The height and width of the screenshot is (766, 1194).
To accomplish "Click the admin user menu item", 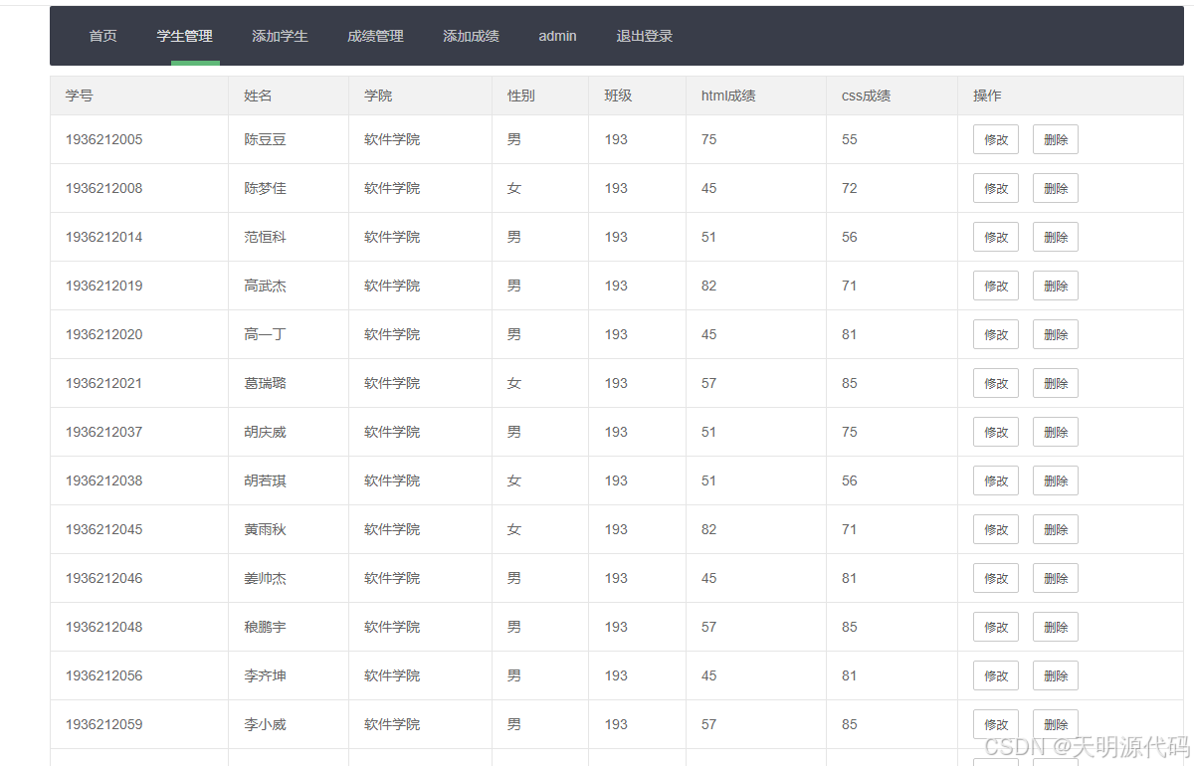I will pos(557,36).
